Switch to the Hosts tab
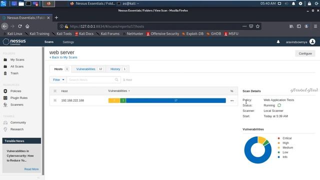 pyautogui.click(x=60, y=69)
